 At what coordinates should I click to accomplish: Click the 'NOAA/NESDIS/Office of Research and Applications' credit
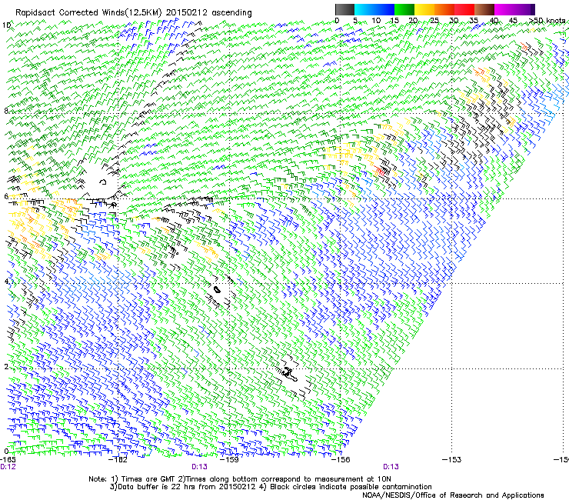pos(453,495)
